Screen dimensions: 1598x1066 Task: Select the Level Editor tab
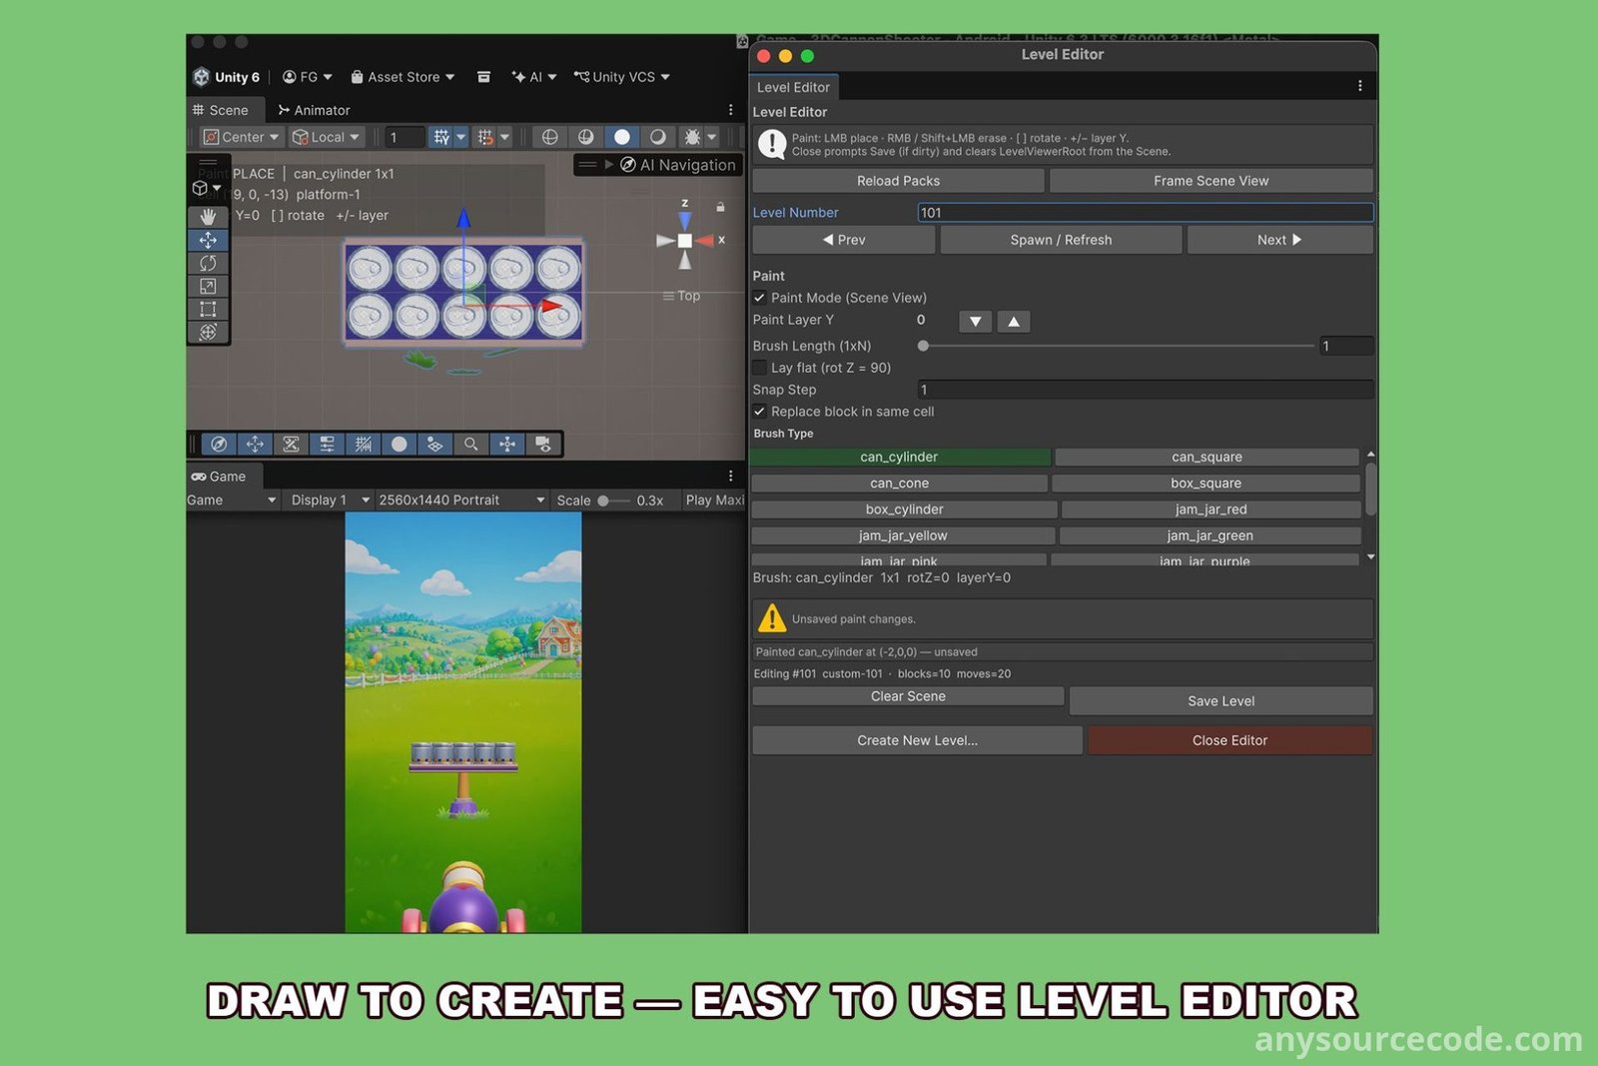point(793,87)
